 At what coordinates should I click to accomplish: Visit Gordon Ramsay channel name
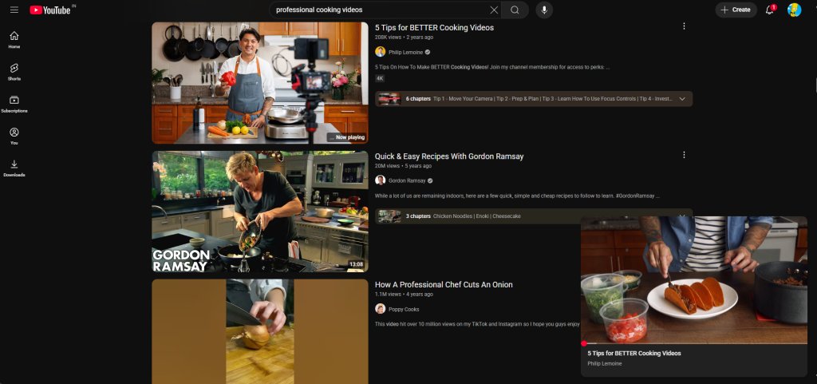(x=407, y=180)
